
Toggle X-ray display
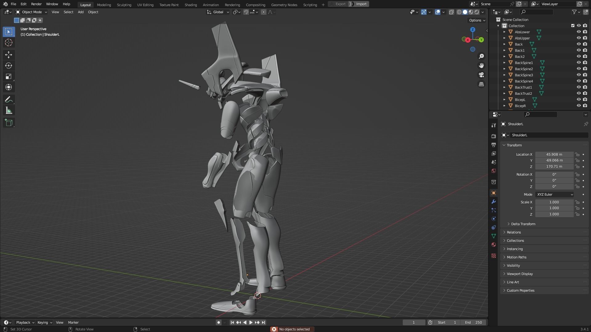point(451,12)
